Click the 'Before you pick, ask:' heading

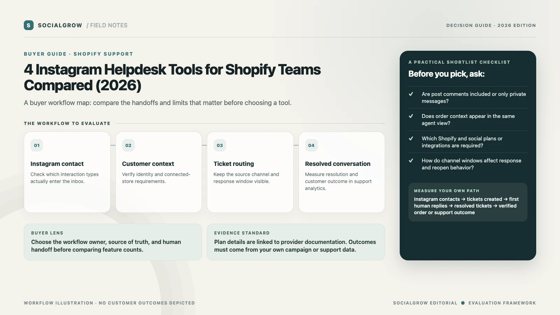pyautogui.click(x=447, y=74)
